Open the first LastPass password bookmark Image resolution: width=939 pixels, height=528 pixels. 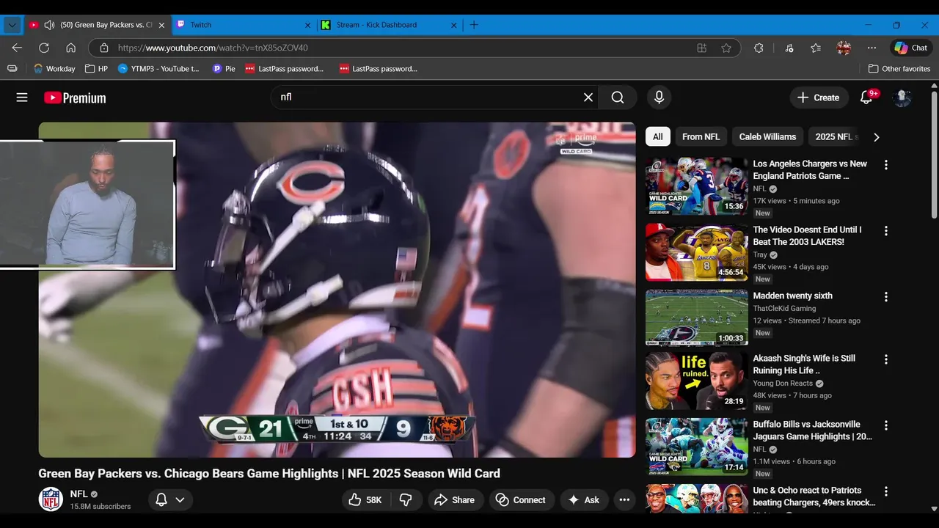pos(284,68)
